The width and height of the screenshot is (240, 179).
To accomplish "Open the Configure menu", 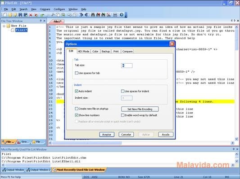I will tap(59, 9).
